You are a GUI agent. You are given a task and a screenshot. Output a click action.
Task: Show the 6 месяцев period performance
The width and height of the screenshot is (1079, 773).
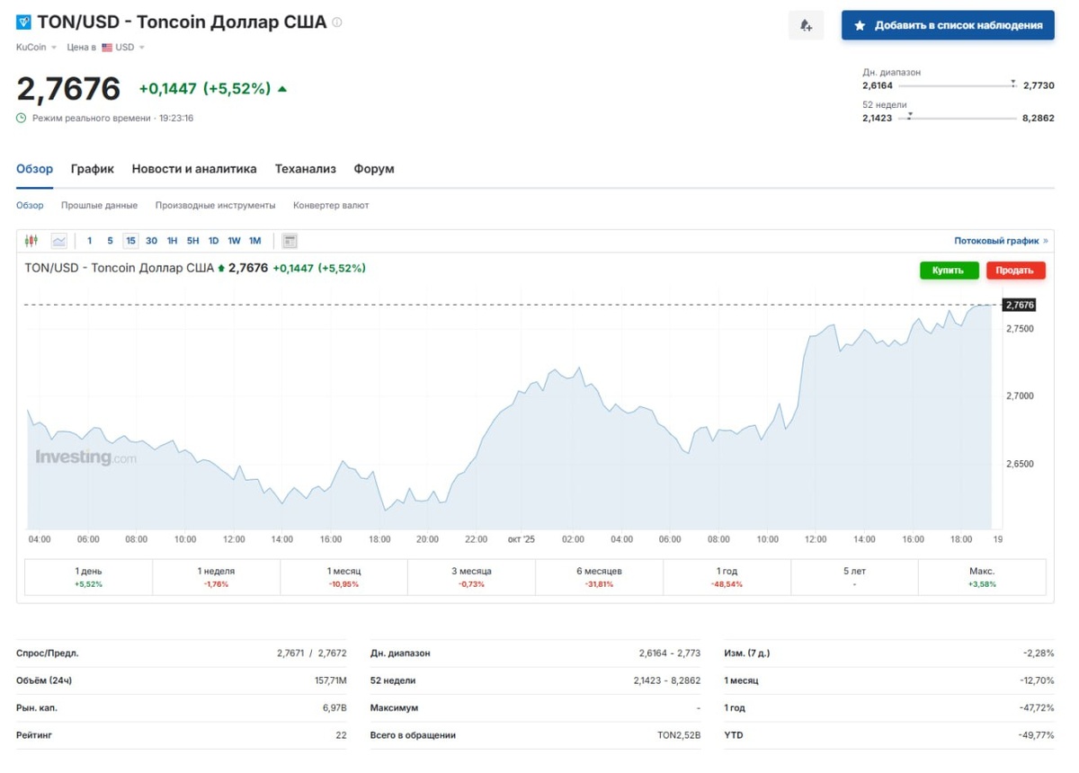pyautogui.click(x=599, y=577)
